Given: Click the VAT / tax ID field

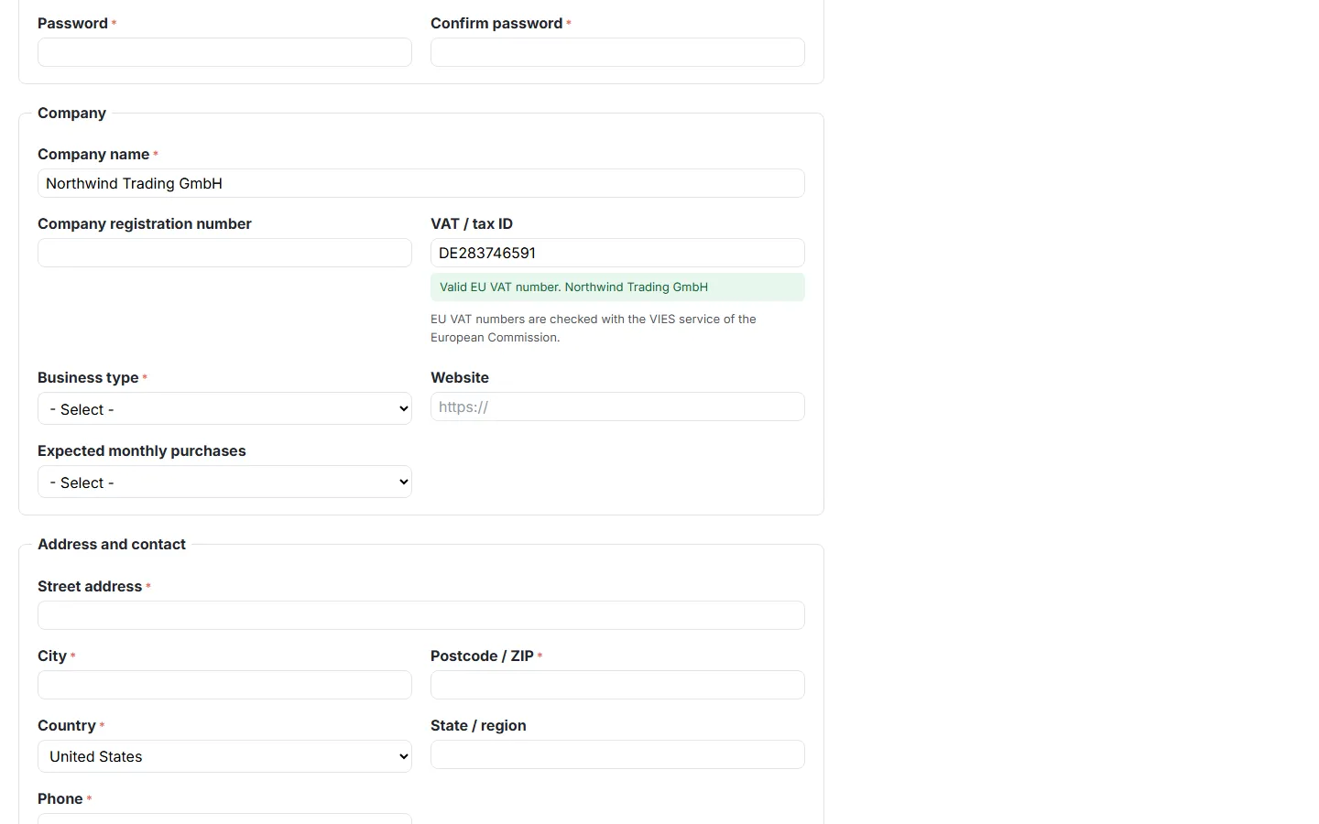Looking at the screenshot, I should (x=617, y=253).
